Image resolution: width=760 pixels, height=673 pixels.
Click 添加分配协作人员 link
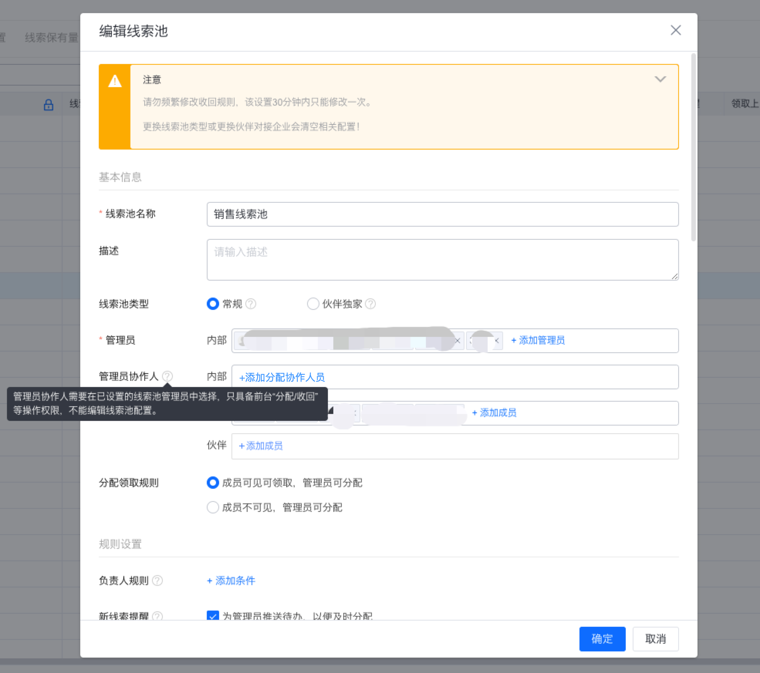(281, 377)
